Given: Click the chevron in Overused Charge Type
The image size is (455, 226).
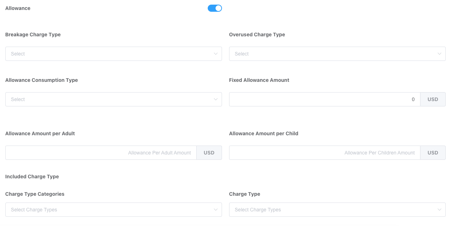Looking at the screenshot, I should coord(439,54).
